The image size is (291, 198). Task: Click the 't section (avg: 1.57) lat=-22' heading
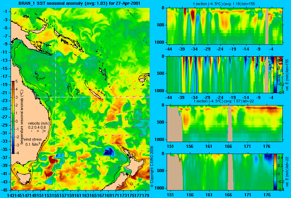[224, 101]
